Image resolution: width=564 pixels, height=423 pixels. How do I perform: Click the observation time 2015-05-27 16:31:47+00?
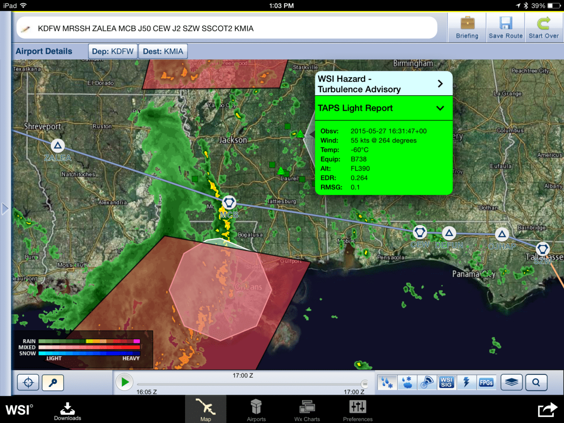coord(389,131)
